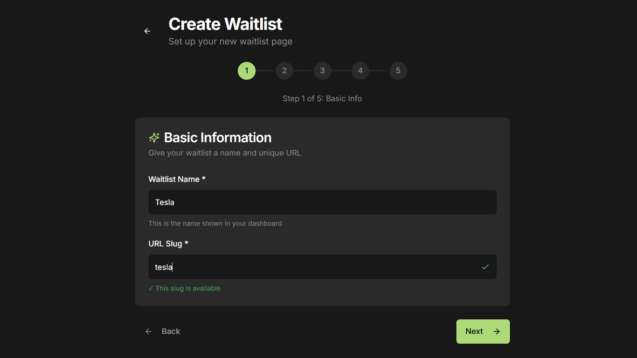This screenshot has height=358, width=637.
Task: Select step 5 in the progress stepper
Action: click(398, 70)
